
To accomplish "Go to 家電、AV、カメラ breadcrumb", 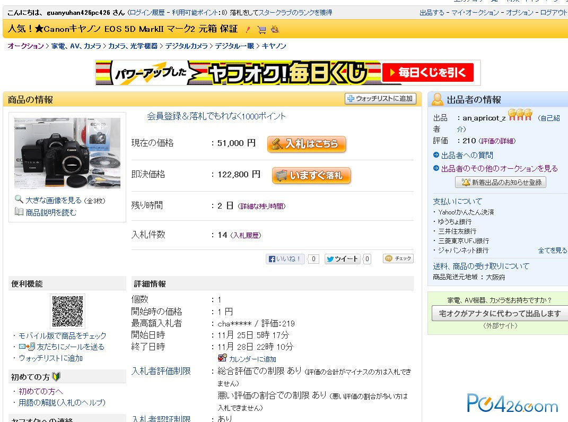I will 76,46.
